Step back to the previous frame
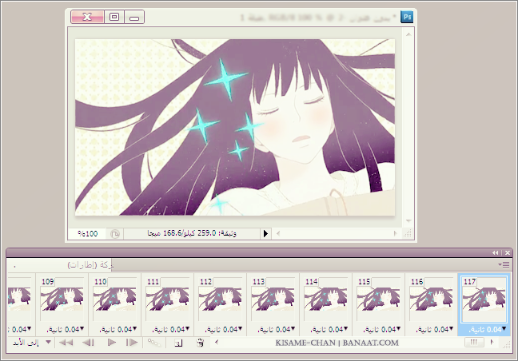The image size is (518, 361). point(89,342)
